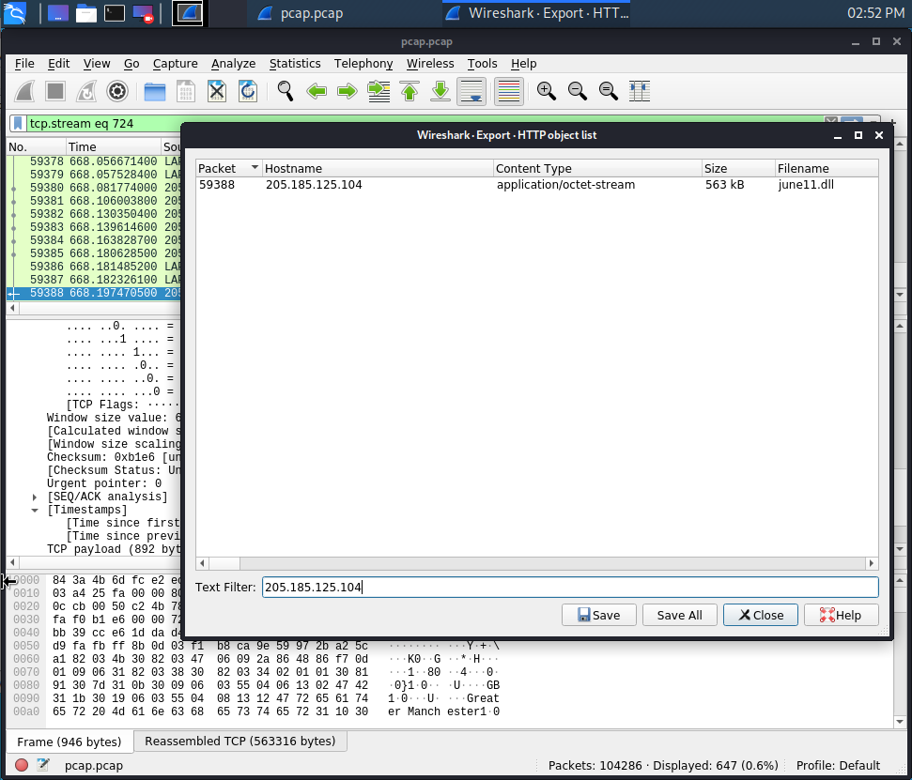912x780 pixels.
Task: Open the Go menu
Action: [131, 63]
